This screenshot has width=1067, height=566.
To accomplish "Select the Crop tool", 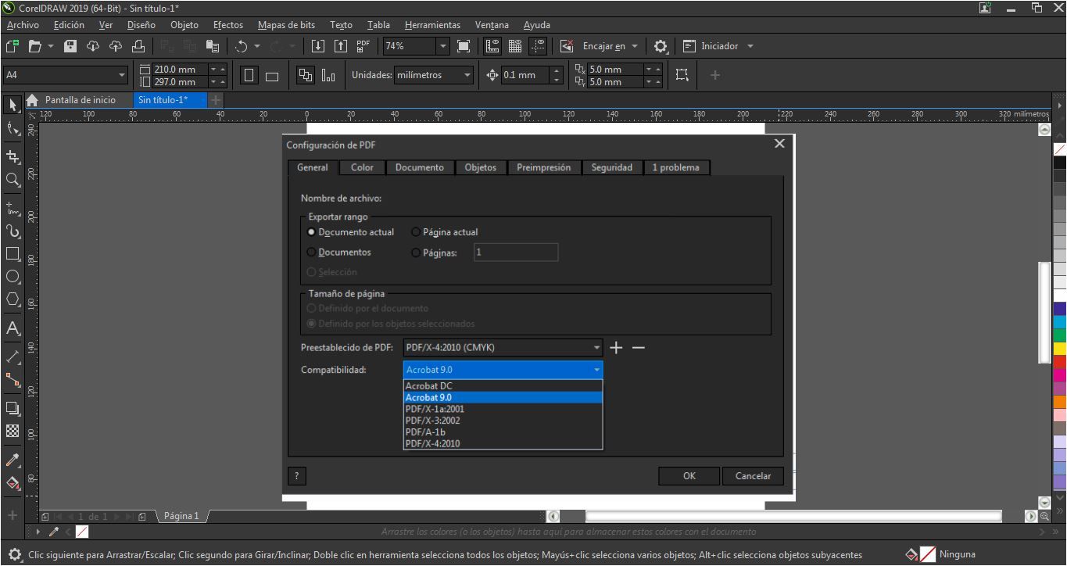I will click(x=13, y=156).
